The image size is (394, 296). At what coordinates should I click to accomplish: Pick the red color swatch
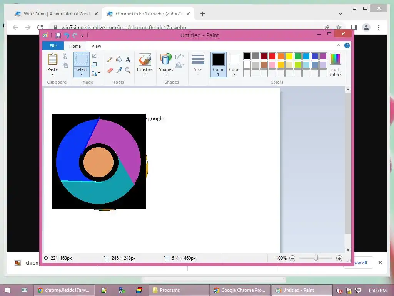[x=272, y=56]
